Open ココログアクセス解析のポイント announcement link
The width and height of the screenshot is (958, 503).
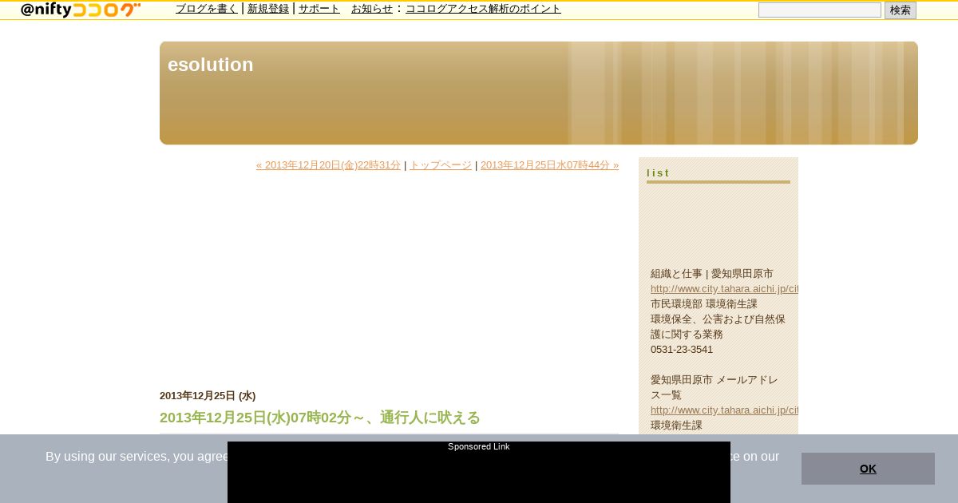pos(483,9)
